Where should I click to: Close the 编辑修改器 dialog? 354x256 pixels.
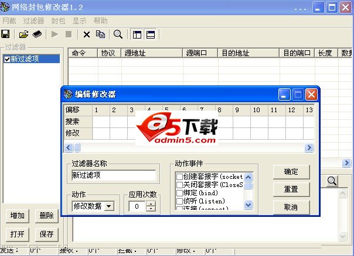(x=312, y=94)
